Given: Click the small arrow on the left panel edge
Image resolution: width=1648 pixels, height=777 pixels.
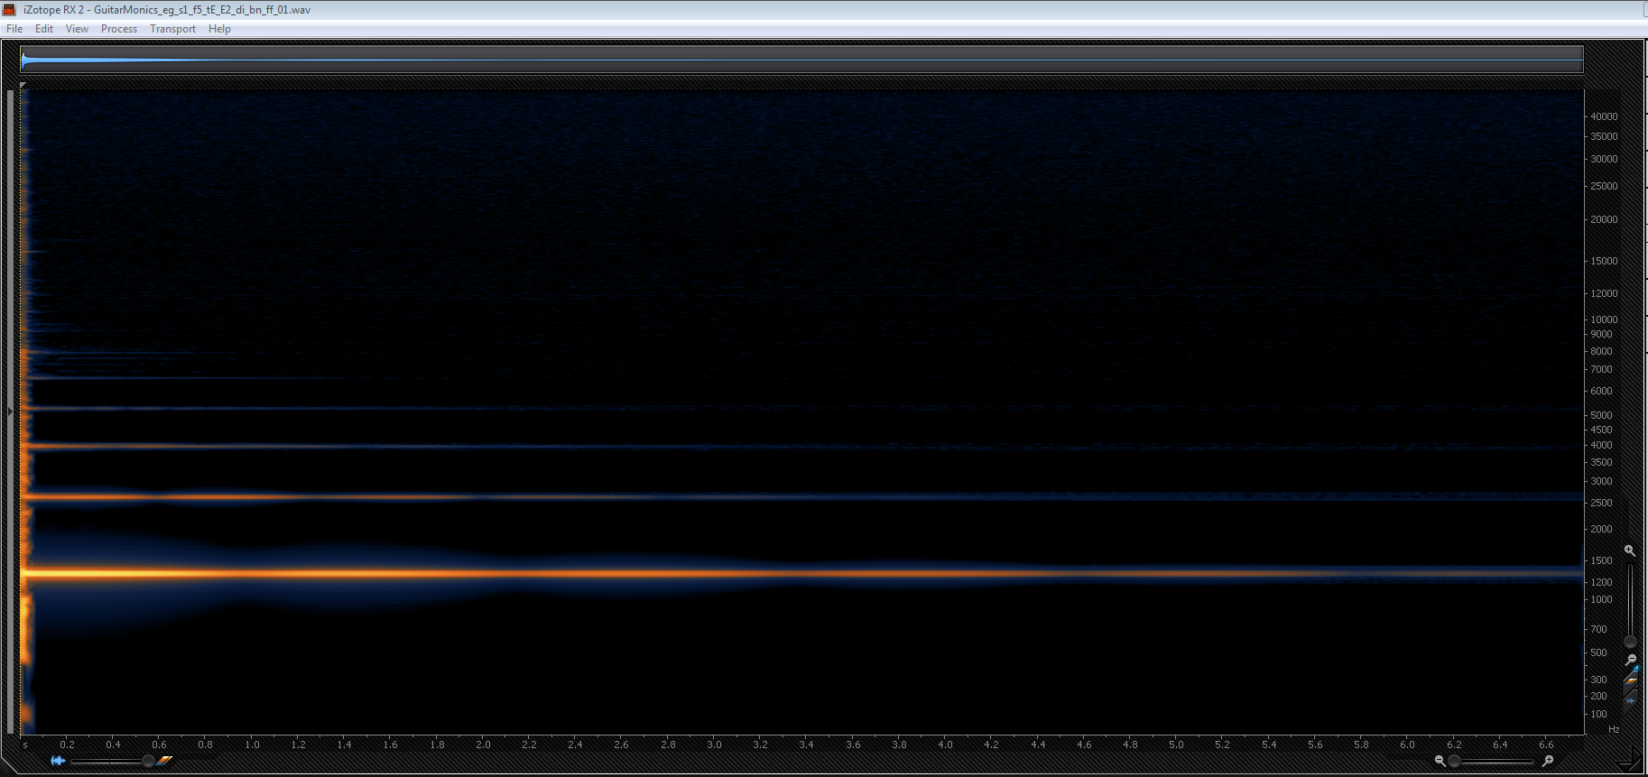Looking at the screenshot, I should [10, 412].
